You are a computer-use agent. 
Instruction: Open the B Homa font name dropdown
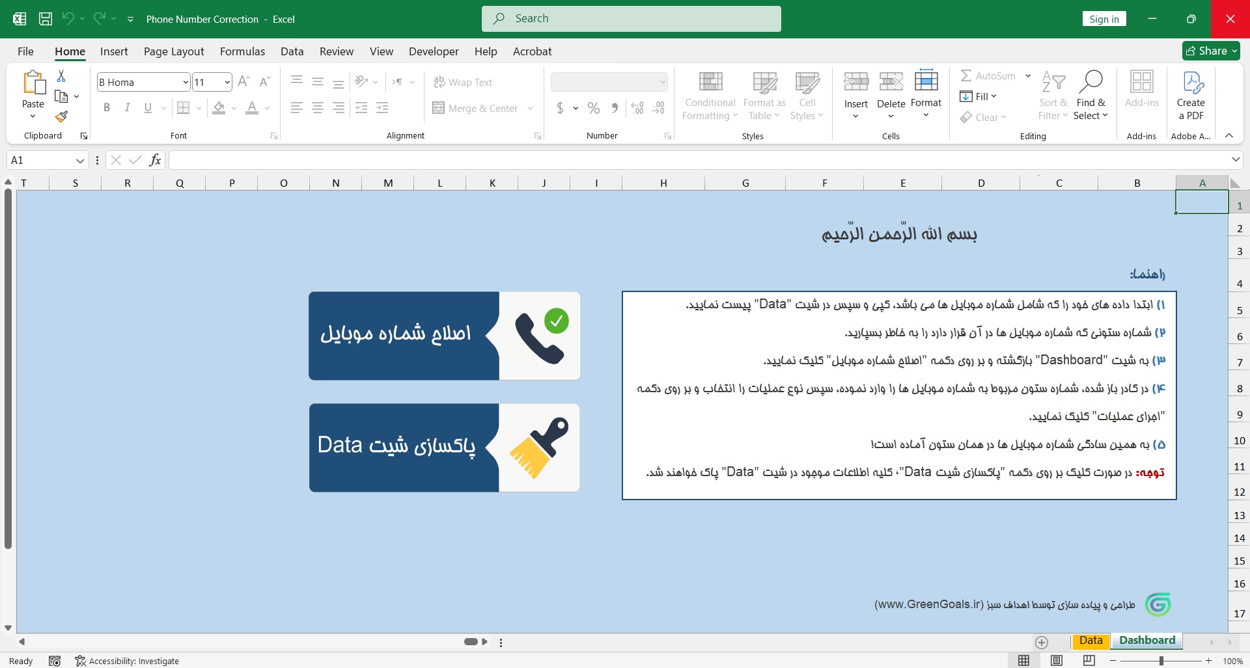point(186,82)
